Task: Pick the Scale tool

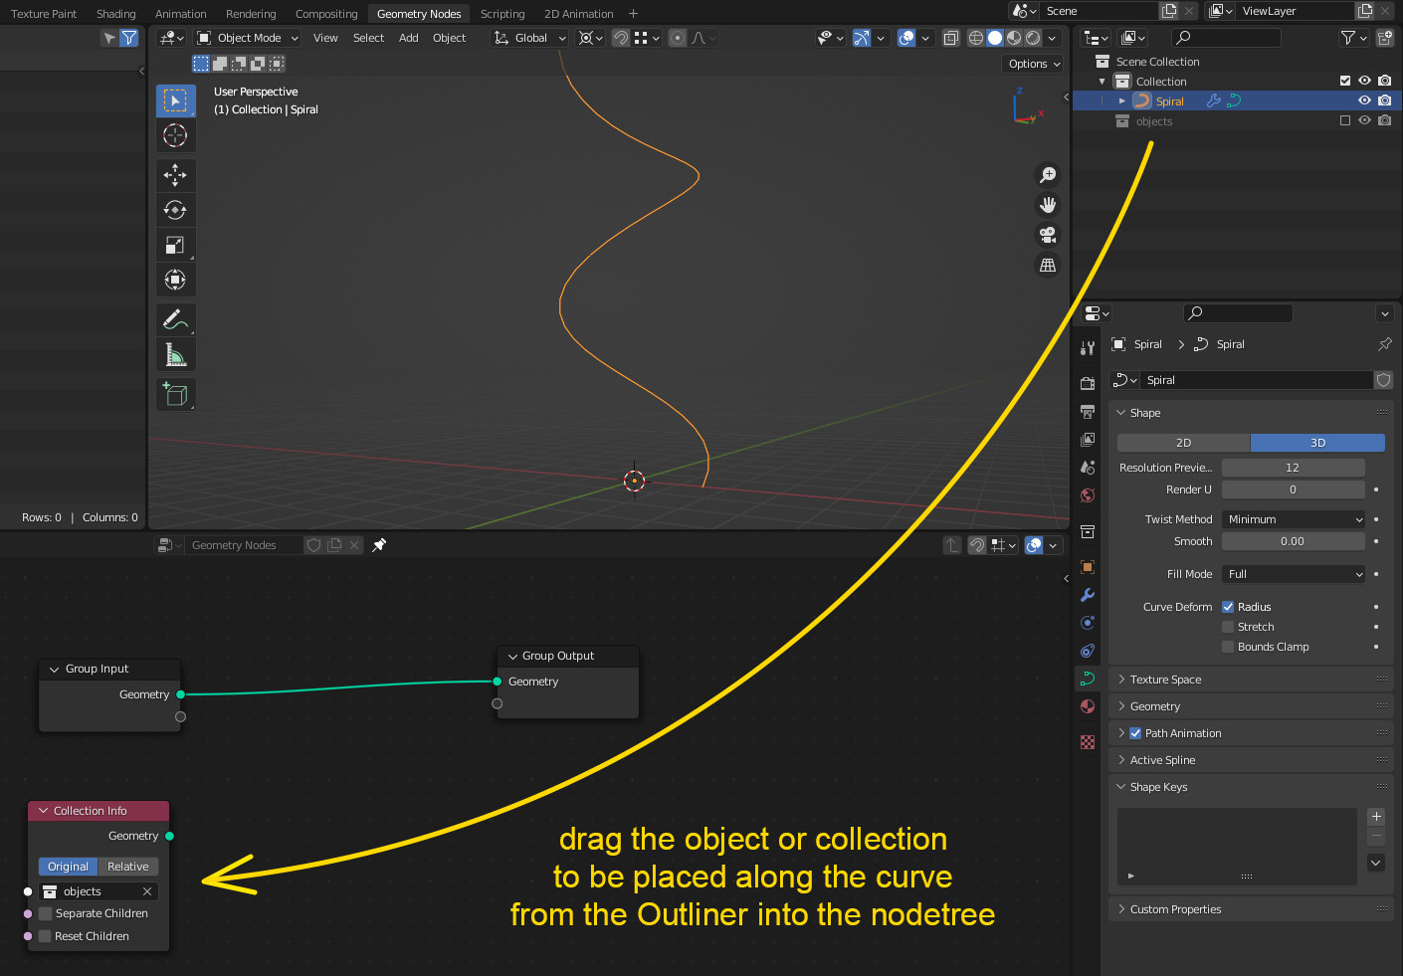Action: [175, 245]
